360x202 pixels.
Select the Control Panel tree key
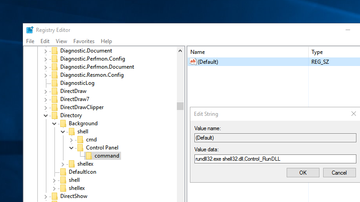(x=102, y=148)
